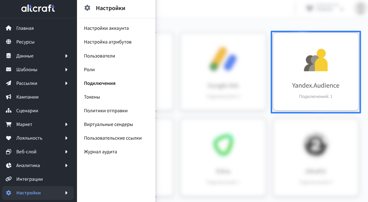Open Политики отправки settings link
The height and width of the screenshot is (202, 368).
106,111
